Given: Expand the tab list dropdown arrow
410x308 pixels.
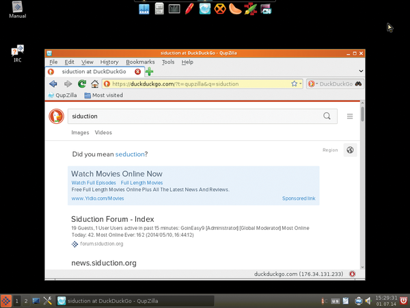Looking at the screenshot, I should pyautogui.click(x=361, y=71).
